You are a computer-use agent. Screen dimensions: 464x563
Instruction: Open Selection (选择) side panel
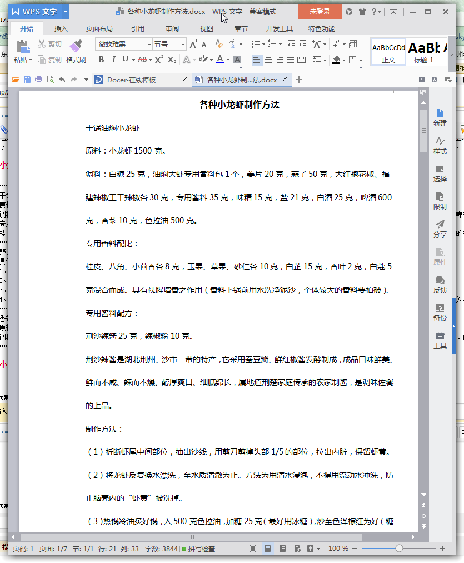click(440, 174)
